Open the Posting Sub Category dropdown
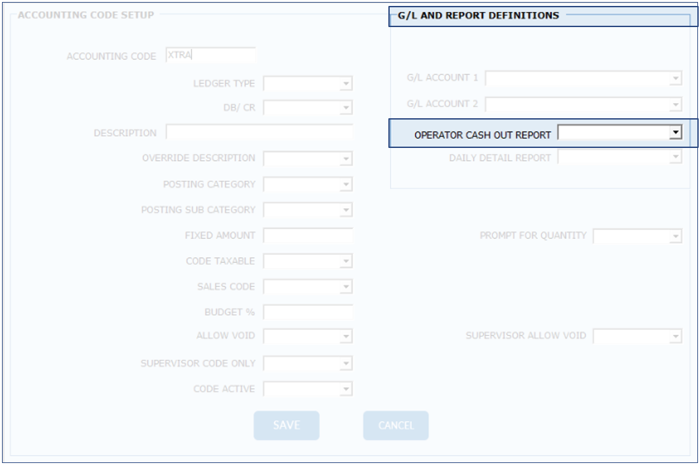 point(345,210)
